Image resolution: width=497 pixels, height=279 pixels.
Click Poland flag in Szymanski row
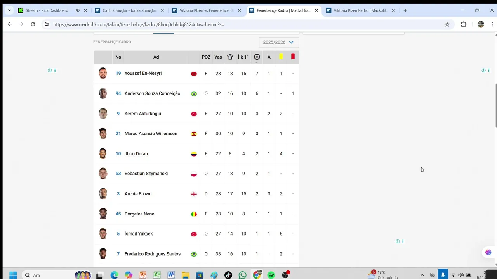[x=194, y=174]
